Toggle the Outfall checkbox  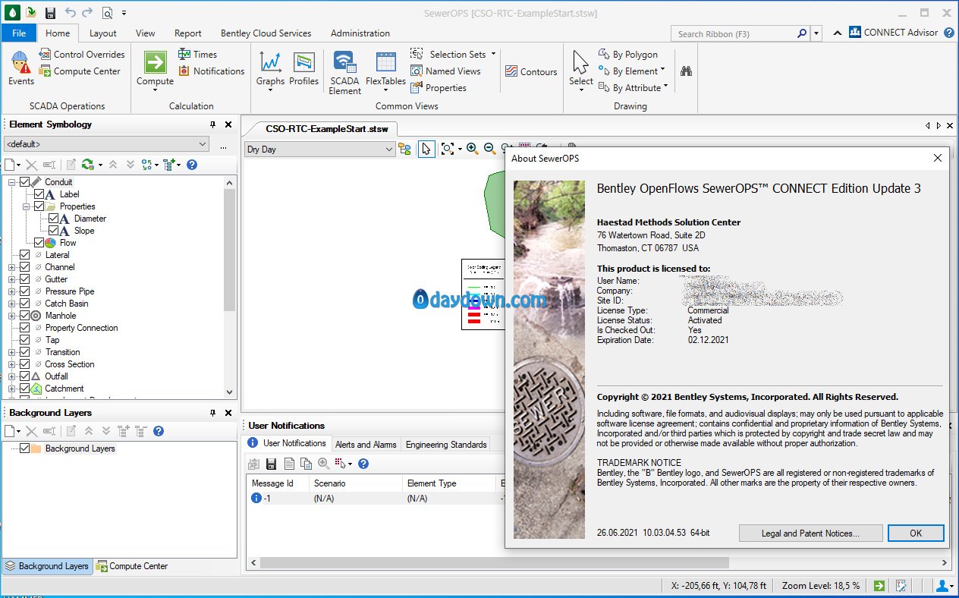24,376
